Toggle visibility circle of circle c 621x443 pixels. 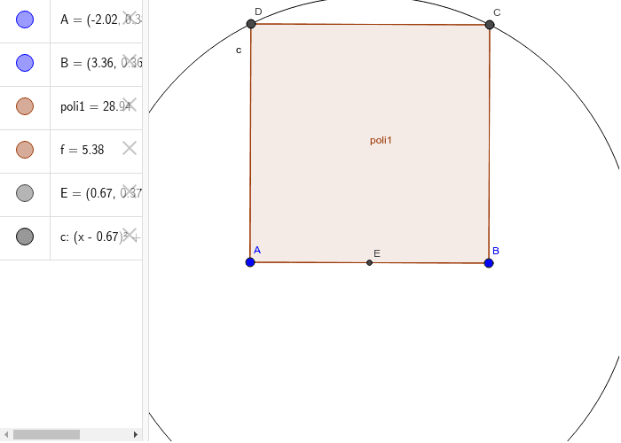25,237
